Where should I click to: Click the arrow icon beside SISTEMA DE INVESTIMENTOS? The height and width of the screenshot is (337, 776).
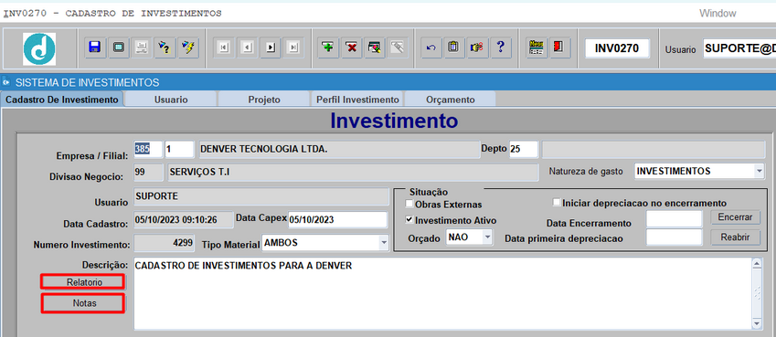point(5,82)
